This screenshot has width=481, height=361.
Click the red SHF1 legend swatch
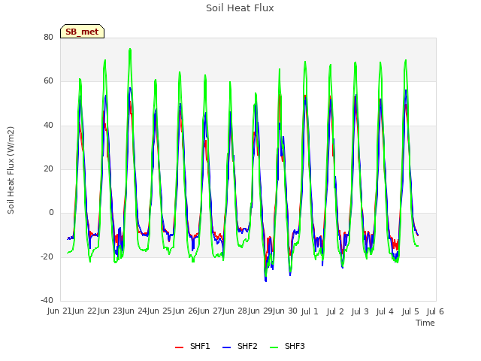[179, 347]
